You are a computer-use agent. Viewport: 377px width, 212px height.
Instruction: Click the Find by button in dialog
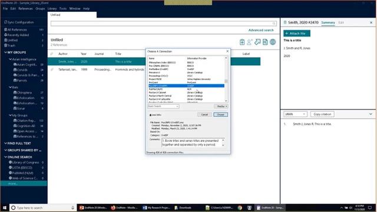click(x=221, y=106)
